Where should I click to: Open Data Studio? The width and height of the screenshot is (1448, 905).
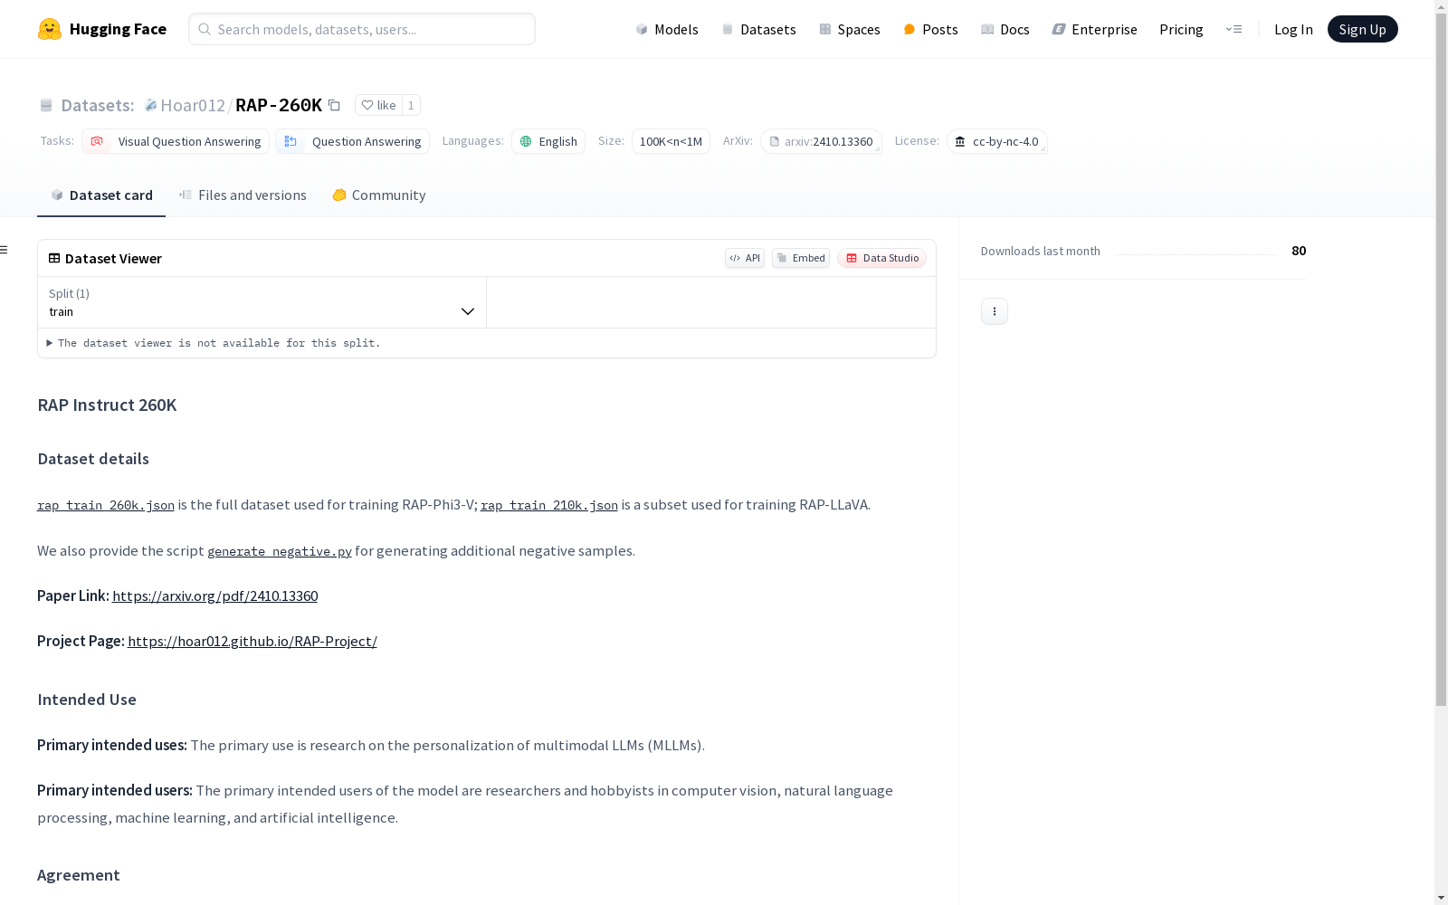[x=881, y=258]
